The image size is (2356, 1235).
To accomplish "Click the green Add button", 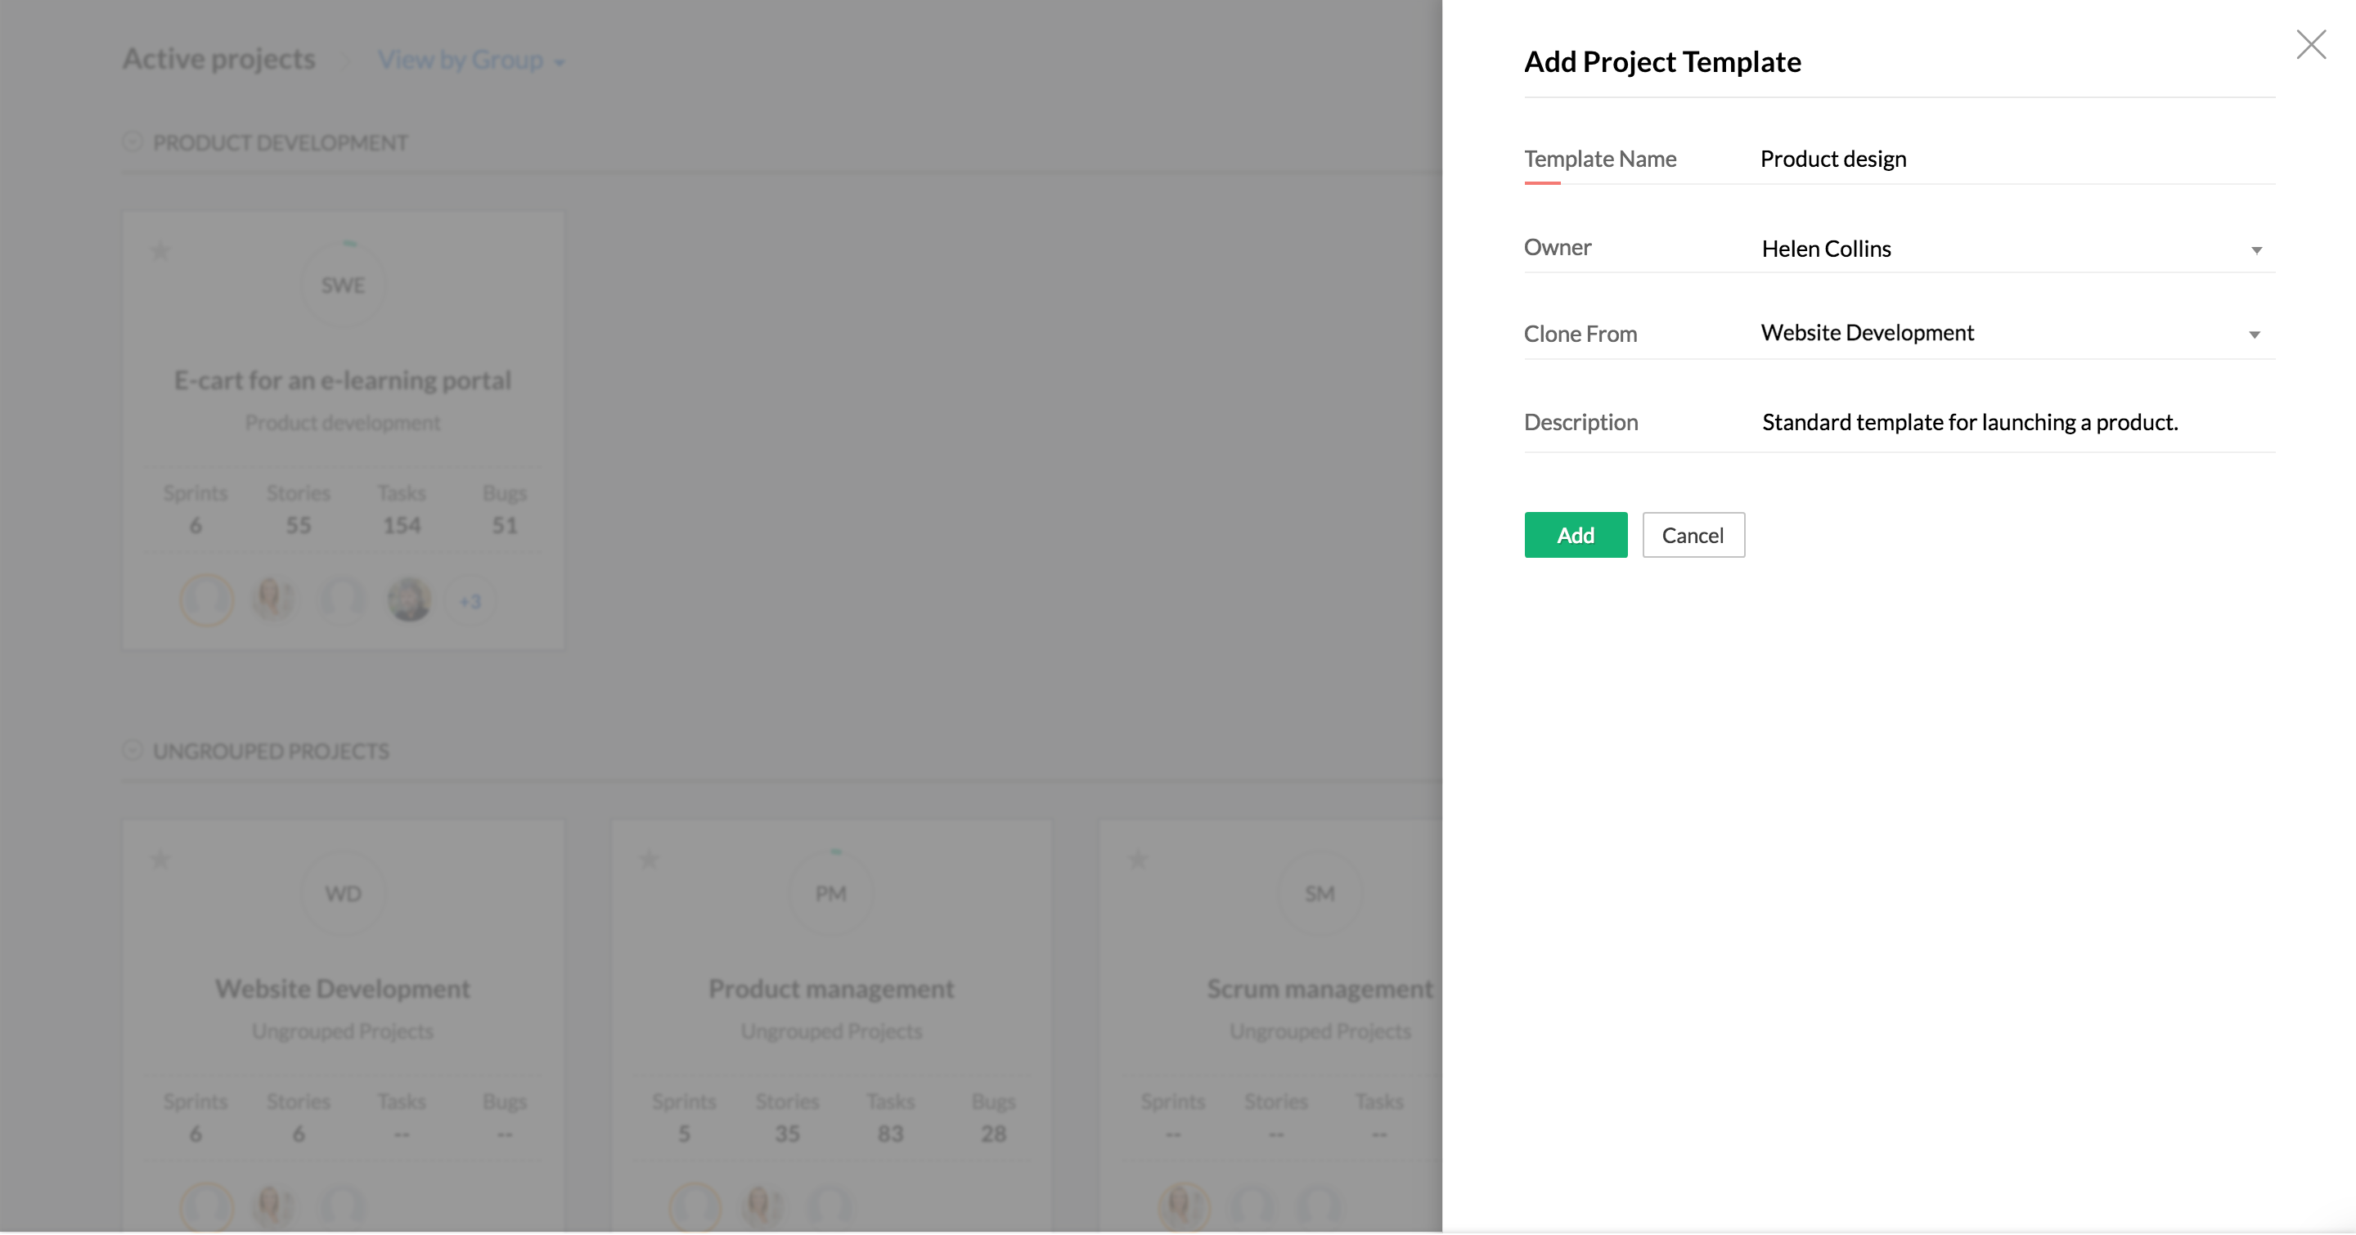I will click(x=1575, y=535).
